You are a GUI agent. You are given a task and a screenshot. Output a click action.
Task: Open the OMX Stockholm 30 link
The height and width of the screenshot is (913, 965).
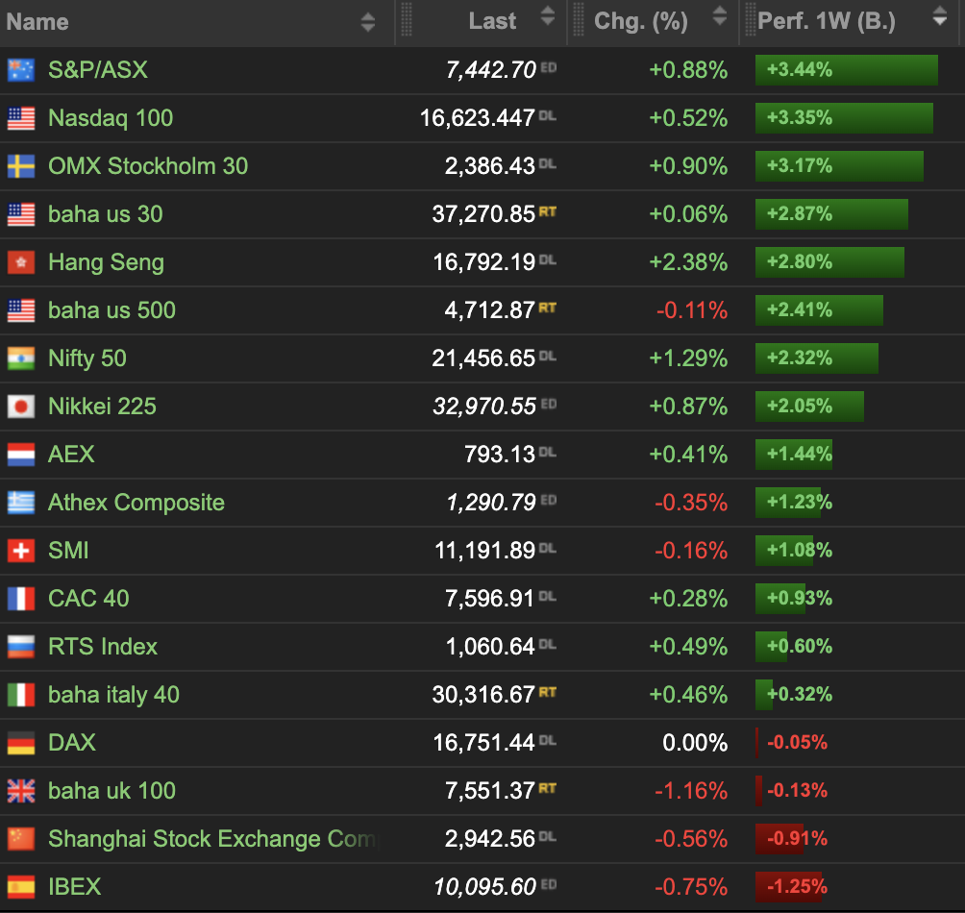point(148,166)
